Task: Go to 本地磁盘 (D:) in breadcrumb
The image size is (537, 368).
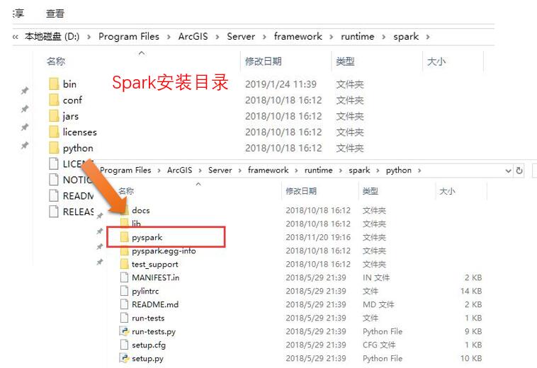Action: click(x=52, y=36)
